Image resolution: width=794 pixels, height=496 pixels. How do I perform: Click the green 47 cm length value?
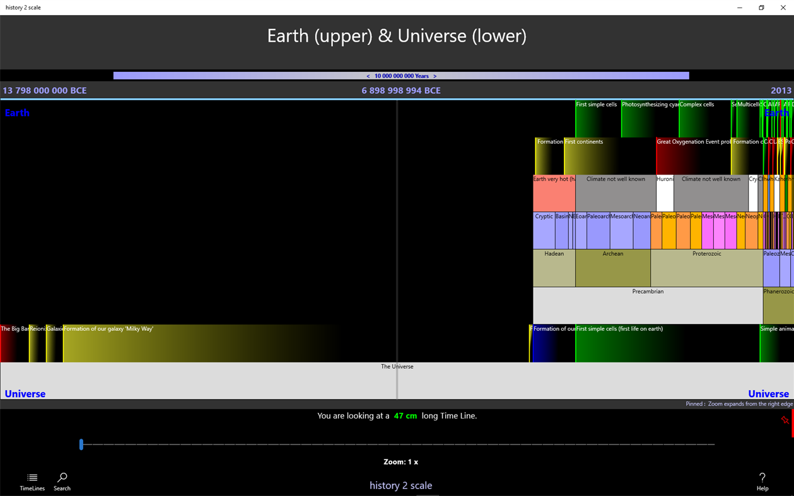click(x=406, y=416)
